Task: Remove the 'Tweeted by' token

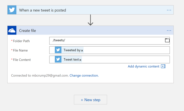Action: [82, 51]
